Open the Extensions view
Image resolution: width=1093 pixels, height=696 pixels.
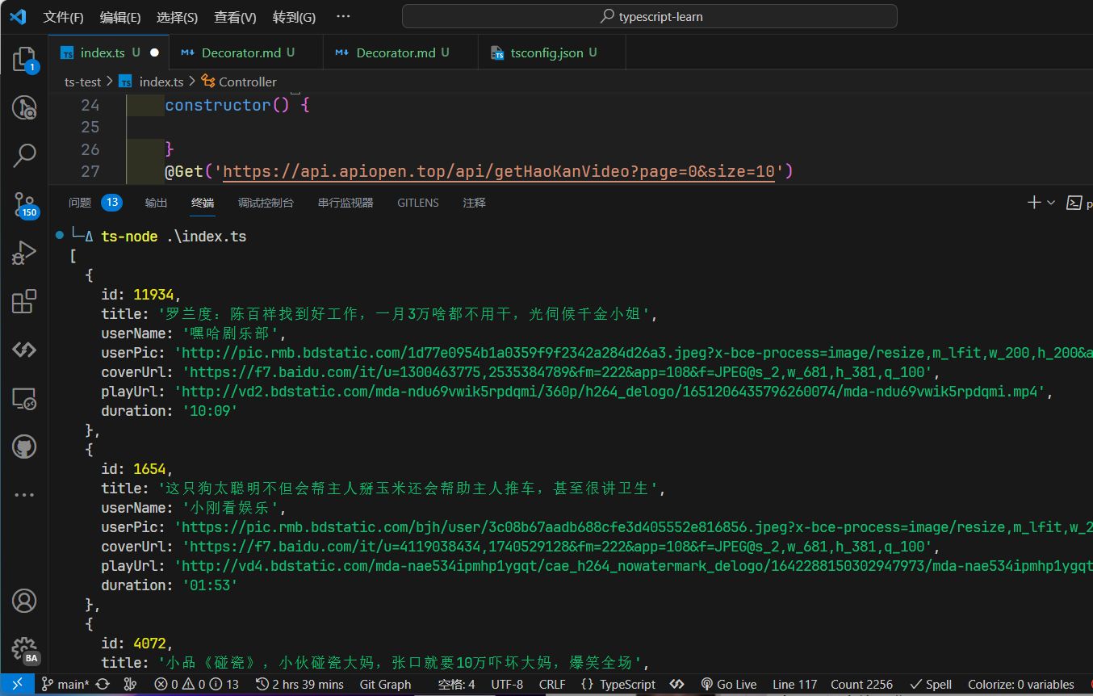(24, 302)
